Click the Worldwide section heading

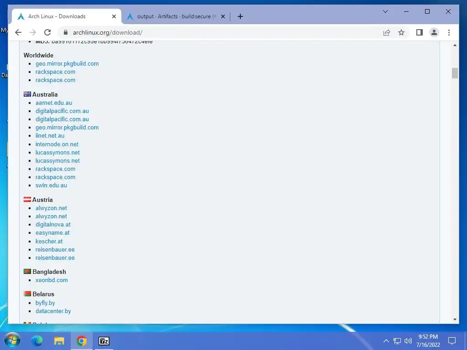(38, 55)
